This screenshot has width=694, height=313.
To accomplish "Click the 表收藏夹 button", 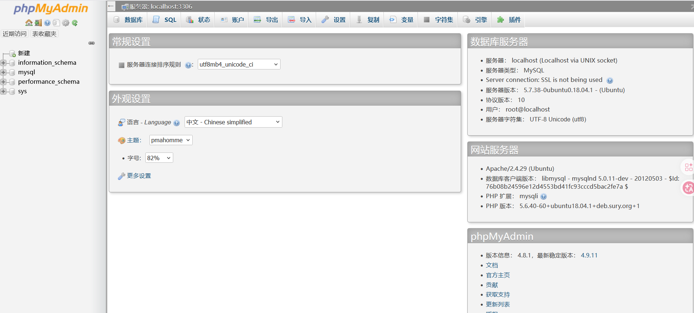I will click(x=44, y=34).
